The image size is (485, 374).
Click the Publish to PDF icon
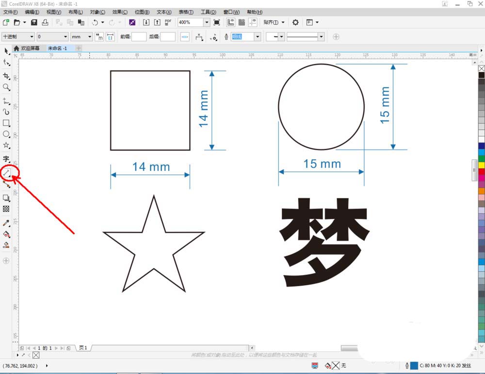click(168, 22)
